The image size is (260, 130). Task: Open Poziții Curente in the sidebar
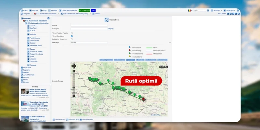tap(34, 38)
